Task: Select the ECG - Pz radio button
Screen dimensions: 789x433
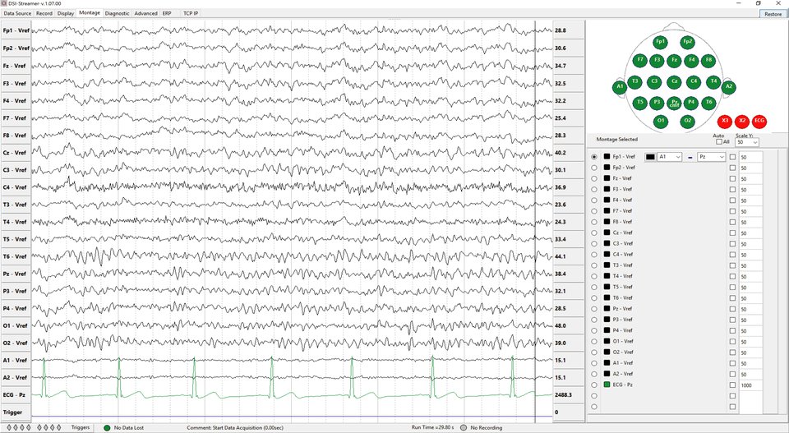Action: tap(594, 385)
